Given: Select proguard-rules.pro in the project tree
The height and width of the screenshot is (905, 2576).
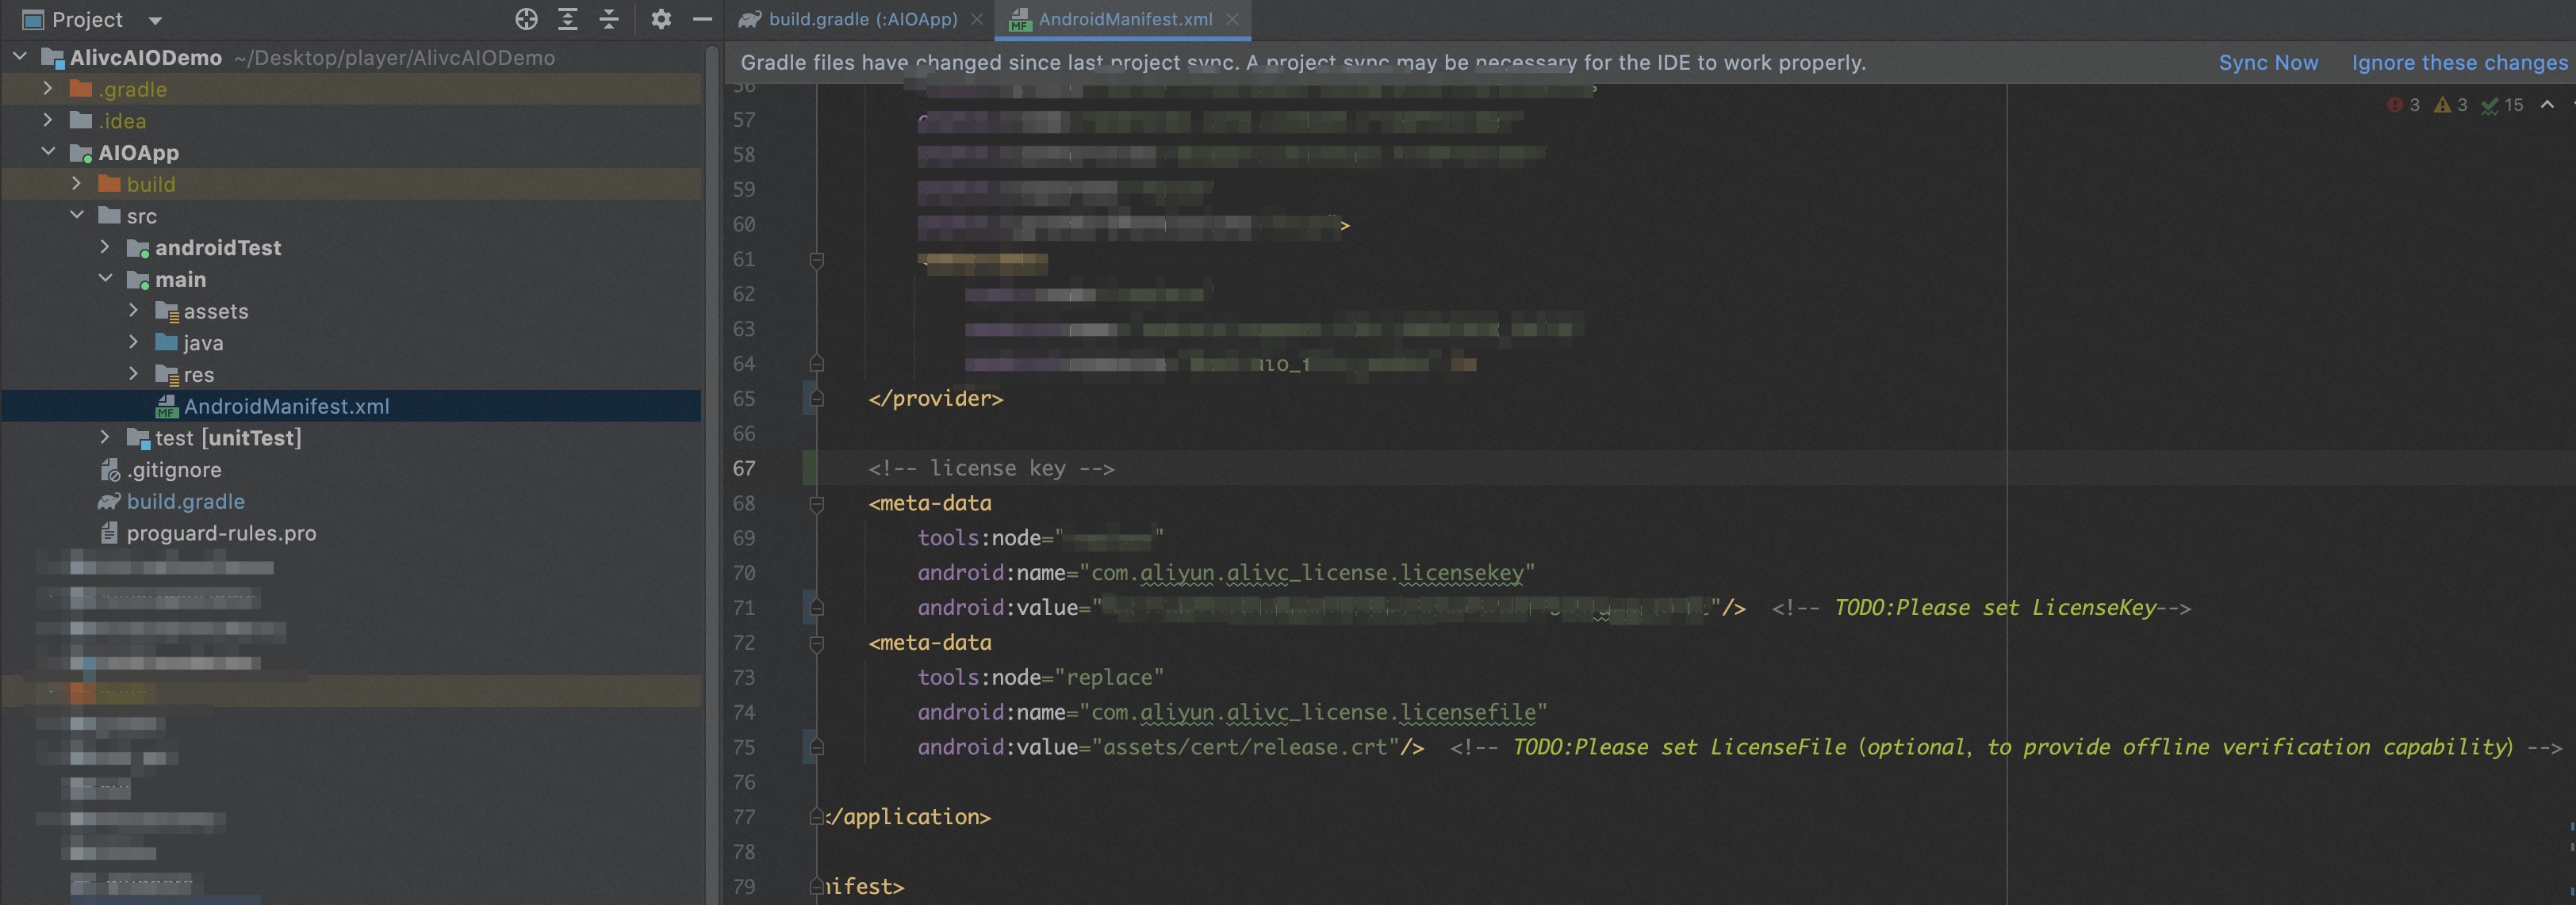Looking at the screenshot, I should click(x=222, y=533).
